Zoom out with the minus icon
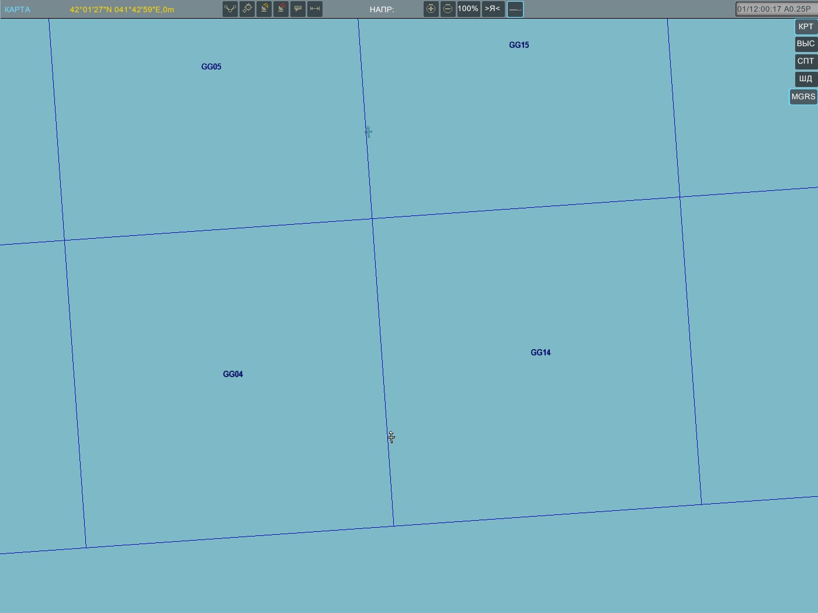Screen dimensions: 818x613 point(448,9)
